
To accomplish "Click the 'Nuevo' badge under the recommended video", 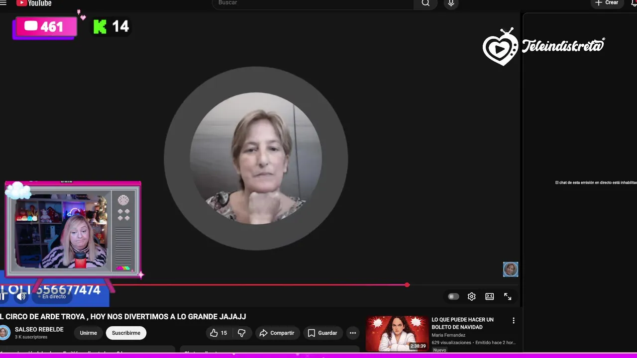I will 439,350.
